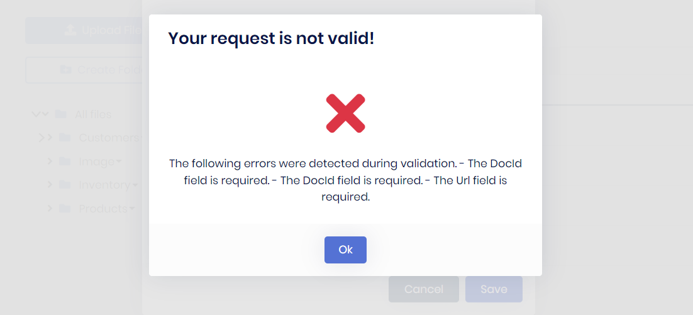Click the Inventory folder icon

pyautogui.click(x=64, y=185)
